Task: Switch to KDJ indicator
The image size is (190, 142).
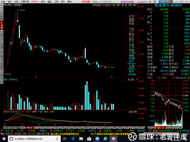Action: click(x=37, y=128)
